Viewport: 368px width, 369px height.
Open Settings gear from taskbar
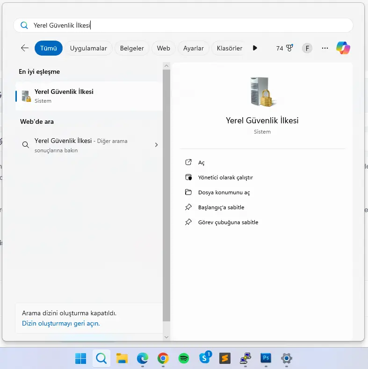point(287,358)
